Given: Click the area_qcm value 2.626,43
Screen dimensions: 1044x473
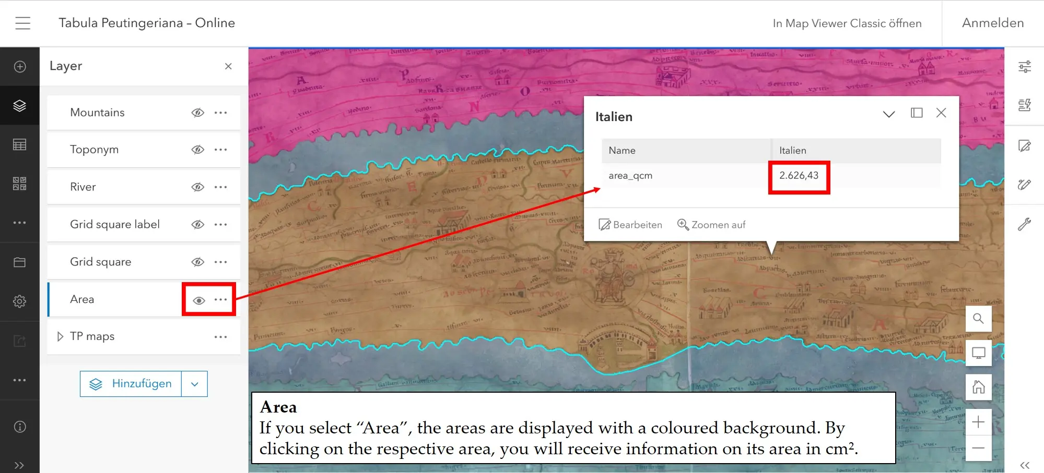Looking at the screenshot, I should (x=799, y=175).
